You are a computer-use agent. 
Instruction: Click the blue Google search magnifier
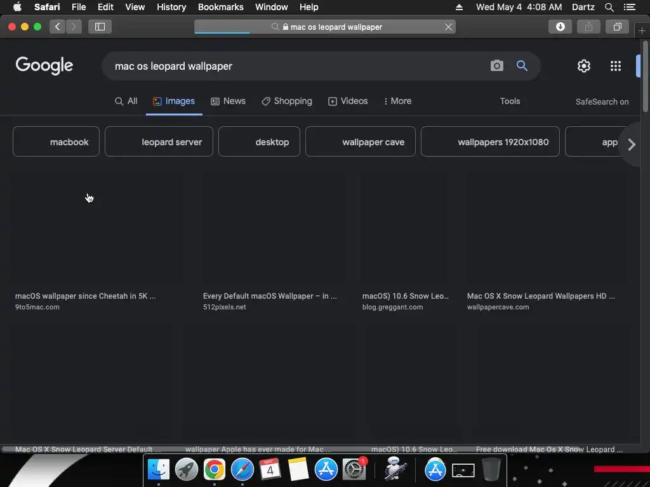pos(522,65)
